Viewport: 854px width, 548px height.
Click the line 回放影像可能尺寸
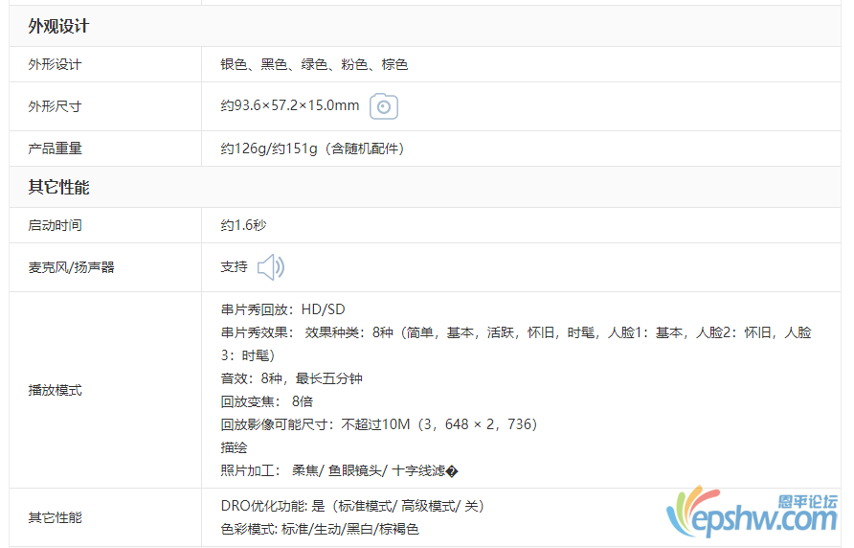(x=379, y=424)
